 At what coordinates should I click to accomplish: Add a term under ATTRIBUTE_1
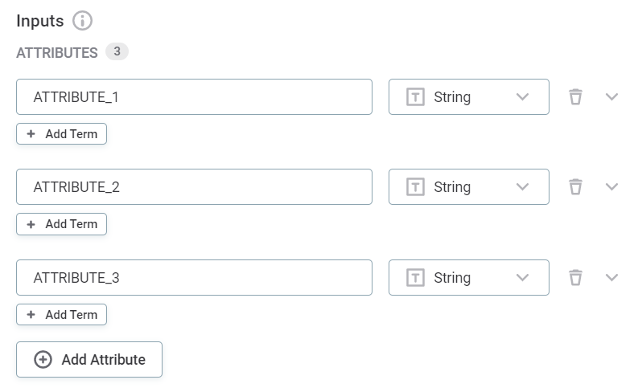tap(62, 134)
